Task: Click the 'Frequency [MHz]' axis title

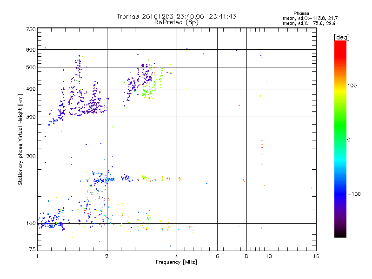Action: coord(176,262)
